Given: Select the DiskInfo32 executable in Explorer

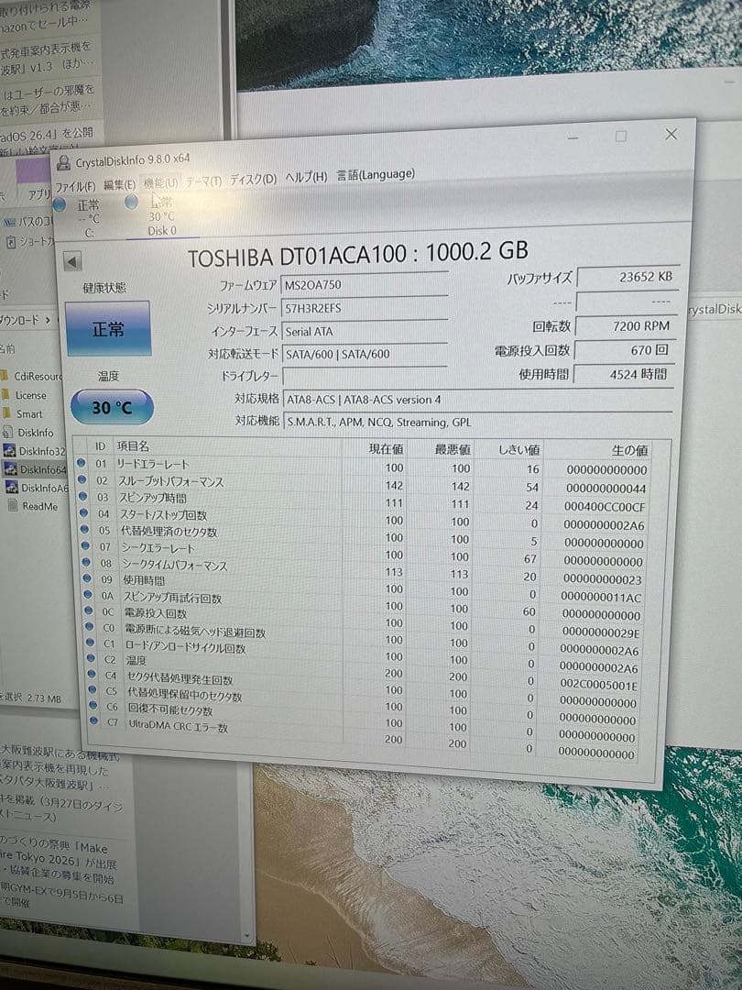Looking at the screenshot, I should [36, 451].
